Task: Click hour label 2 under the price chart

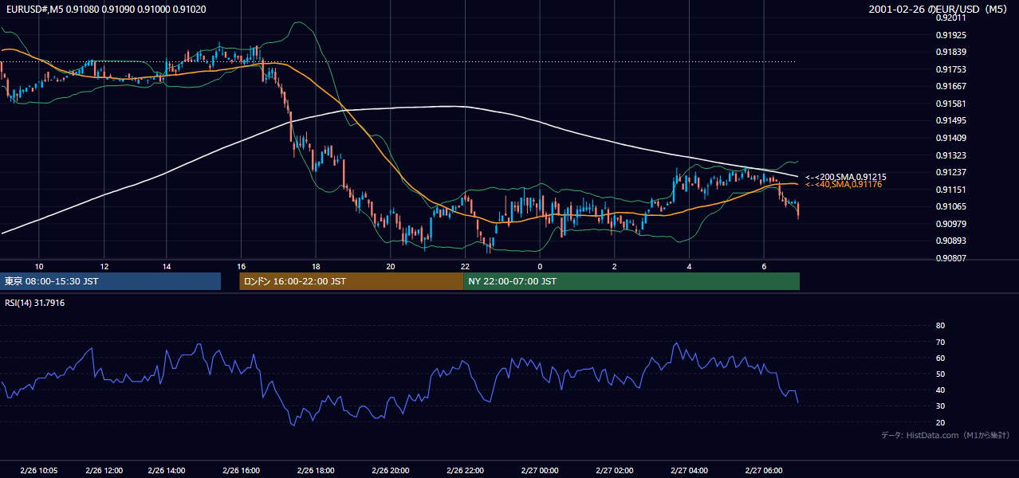Action: [x=615, y=266]
